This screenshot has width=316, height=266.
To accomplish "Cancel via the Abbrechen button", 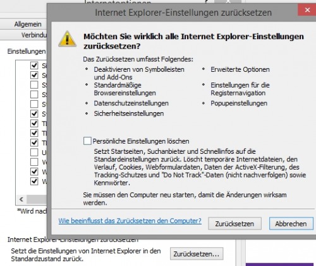I will 291,224.
